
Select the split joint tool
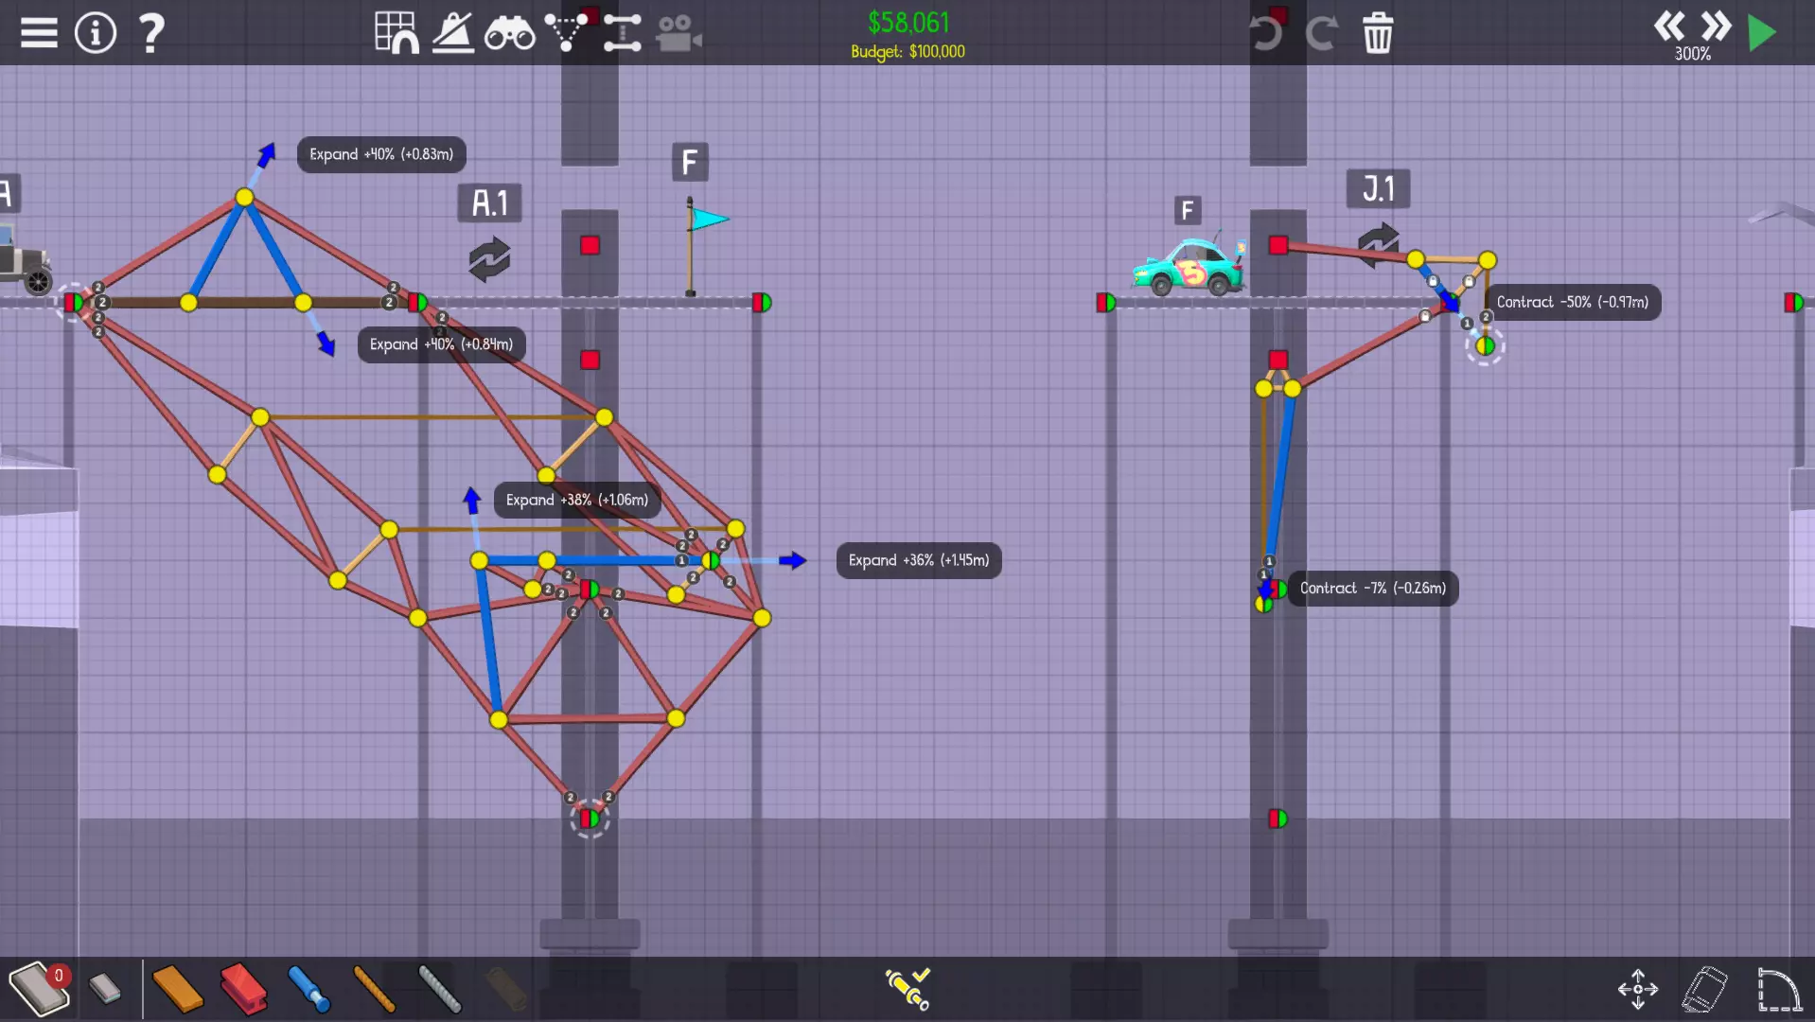pos(622,33)
